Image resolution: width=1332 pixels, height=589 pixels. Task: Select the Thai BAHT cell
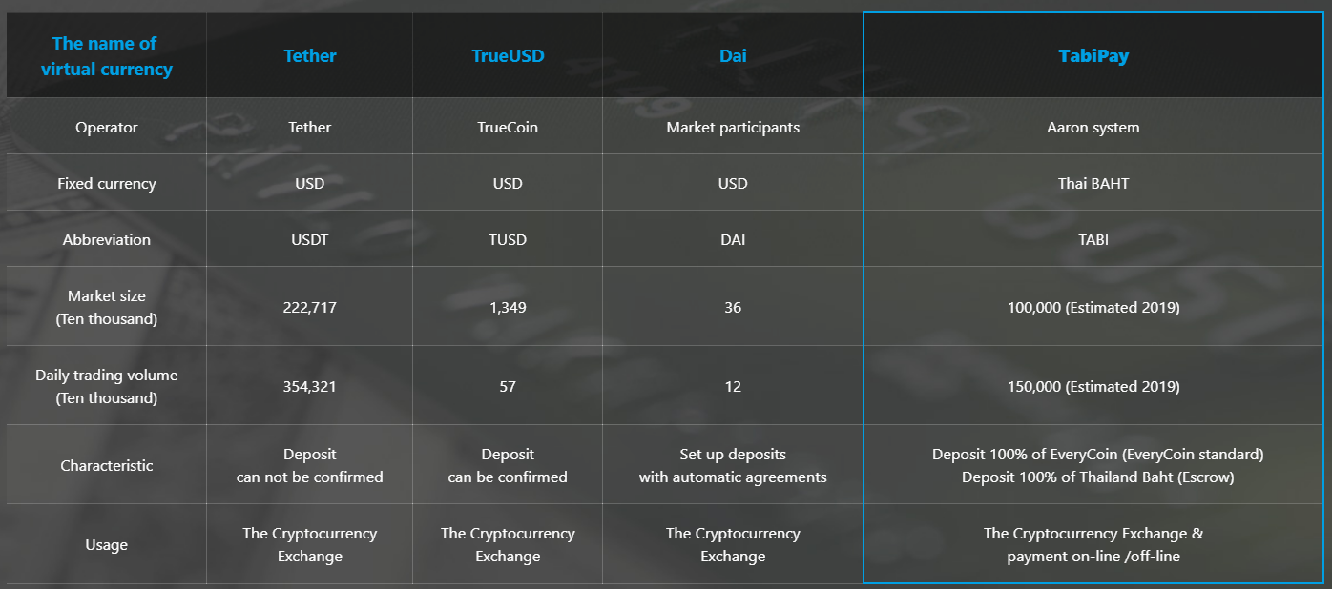1093,183
